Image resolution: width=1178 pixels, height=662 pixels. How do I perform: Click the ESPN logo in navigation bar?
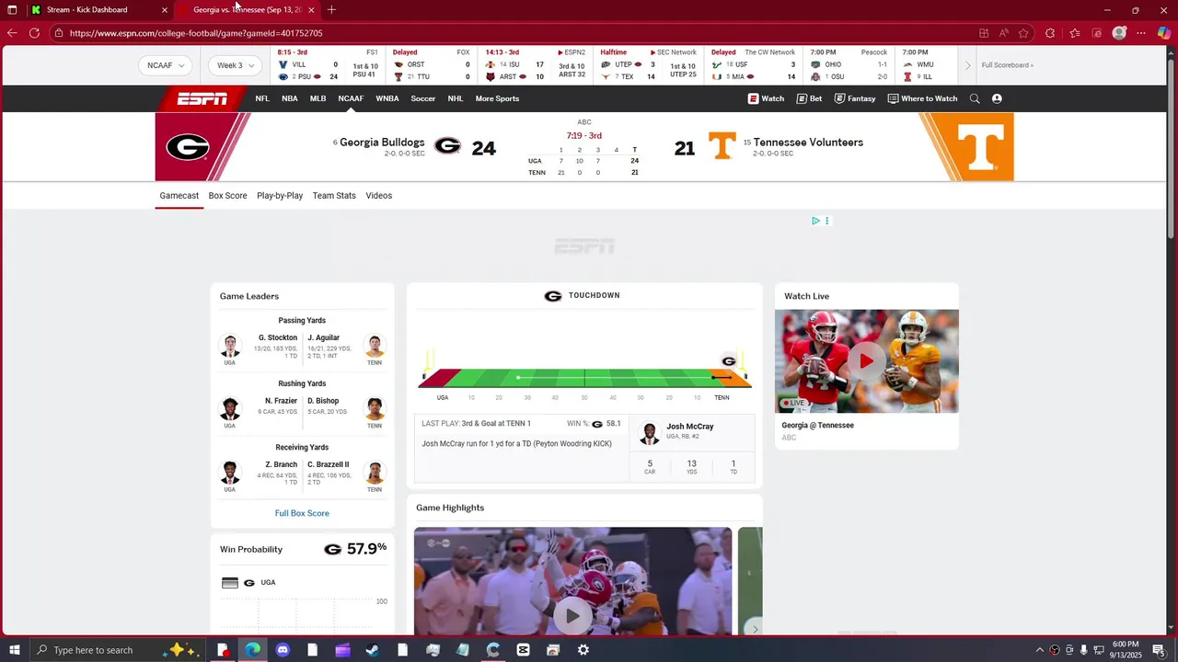(x=202, y=98)
